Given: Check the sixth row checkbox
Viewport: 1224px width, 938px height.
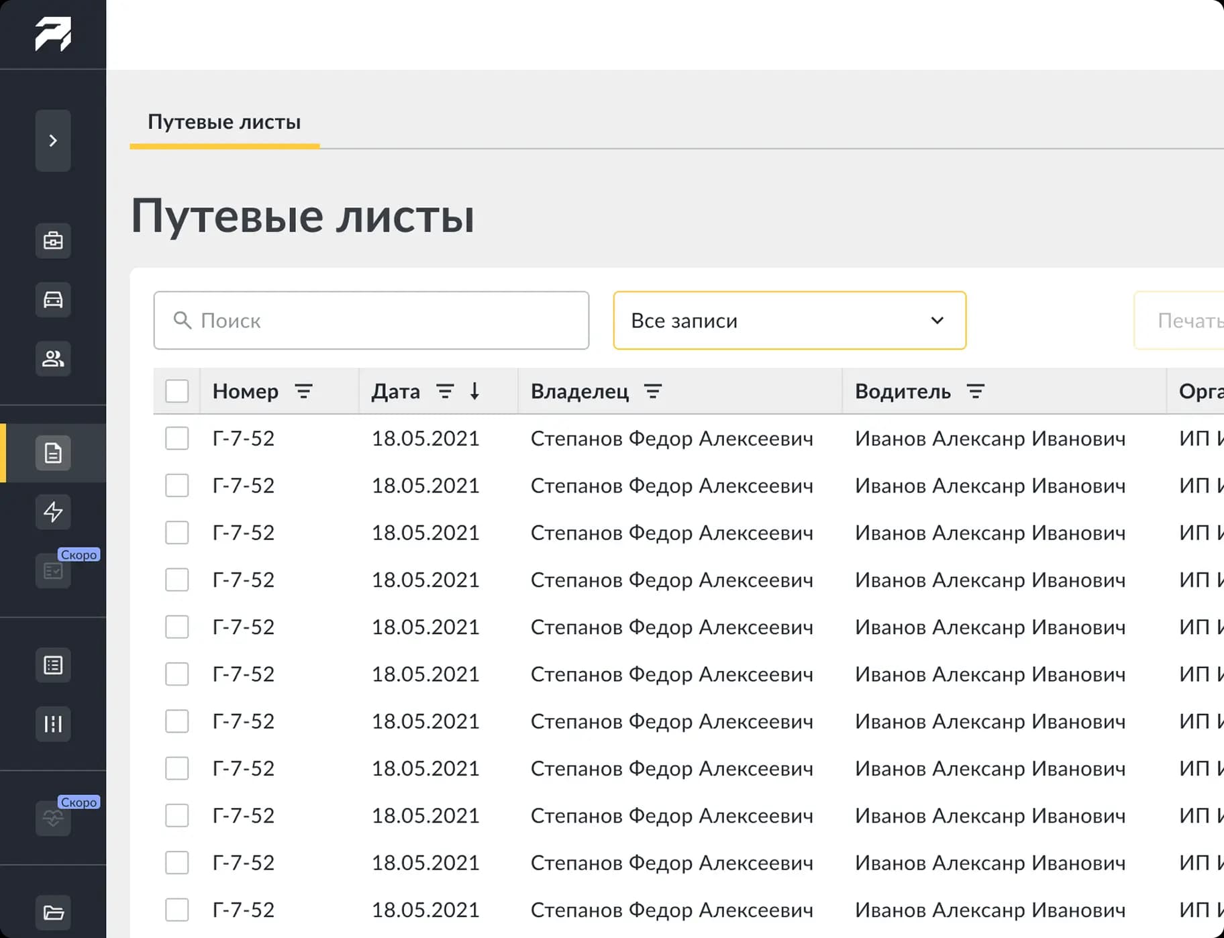Looking at the screenshot, I should (x=177, y=674).
